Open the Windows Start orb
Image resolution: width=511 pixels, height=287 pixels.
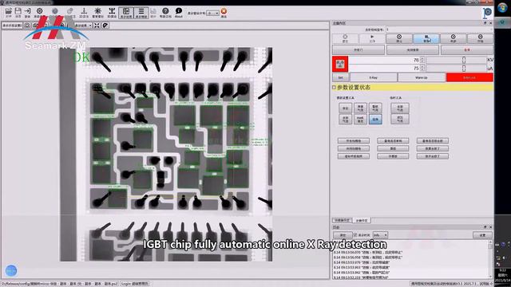[x=502, y=8]
